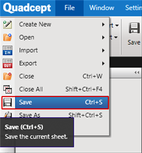Click the floppy disk icon beside Save menu item
This screenshot has height=153, width=142.
(7, 102)
